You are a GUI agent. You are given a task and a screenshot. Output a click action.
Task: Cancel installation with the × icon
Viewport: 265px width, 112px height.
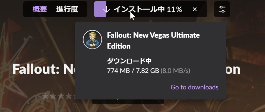pos(195,9)
